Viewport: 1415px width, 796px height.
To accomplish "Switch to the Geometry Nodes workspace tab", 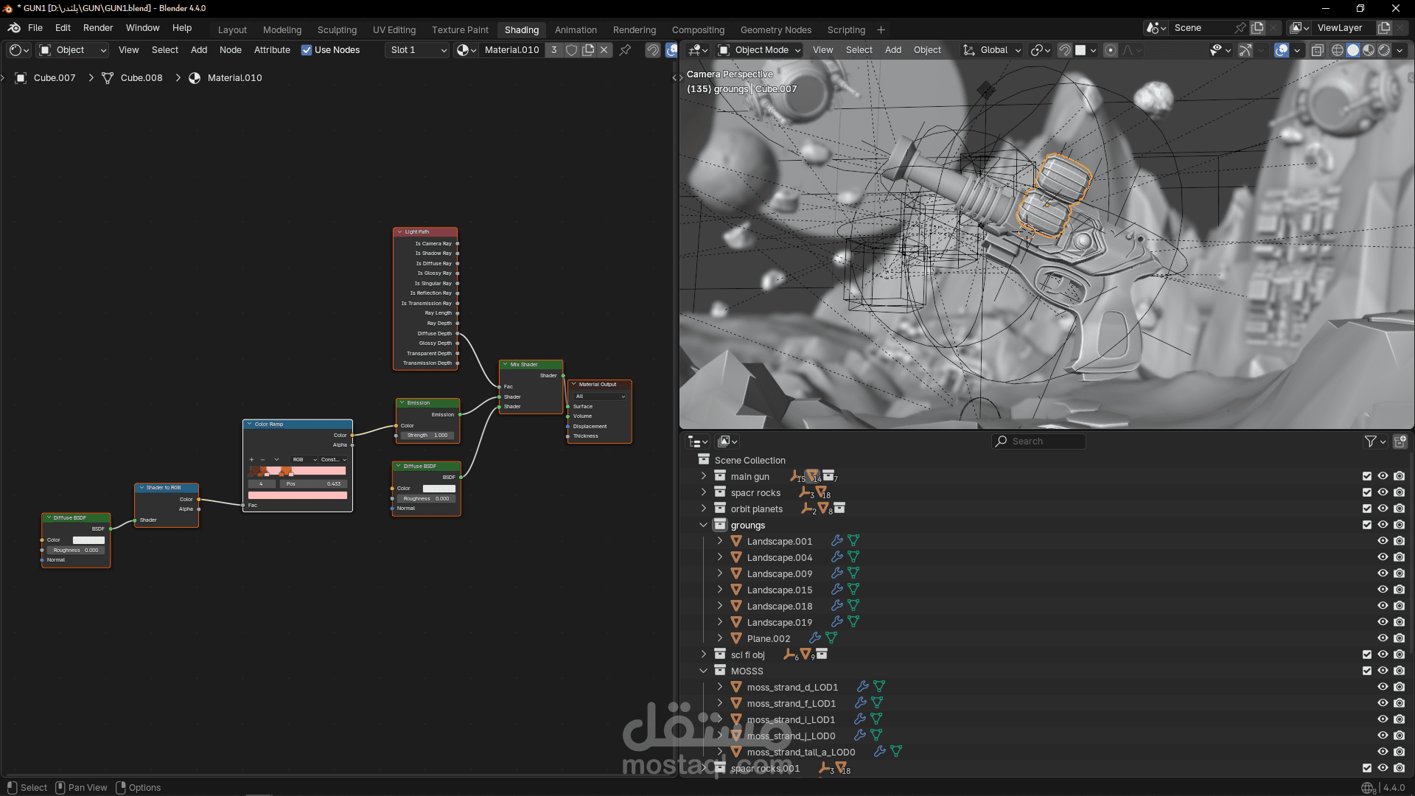I will (x=775, y=30).
